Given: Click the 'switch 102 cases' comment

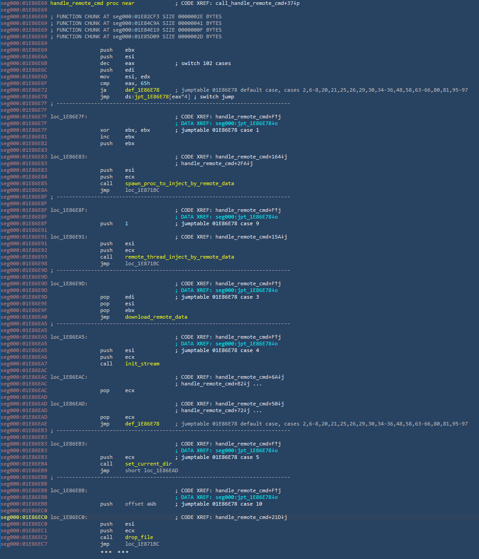Looking at the screenshot, I should point(206,63).
